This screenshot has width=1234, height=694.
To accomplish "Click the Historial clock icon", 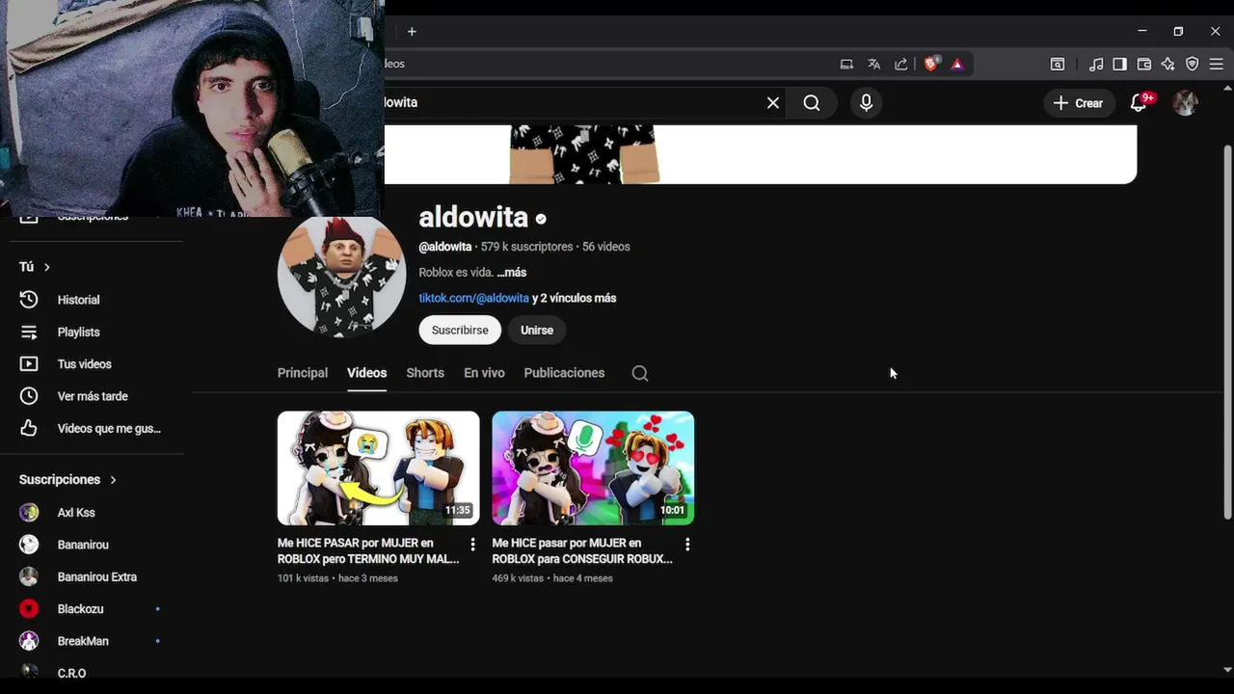I will point(29,300).
